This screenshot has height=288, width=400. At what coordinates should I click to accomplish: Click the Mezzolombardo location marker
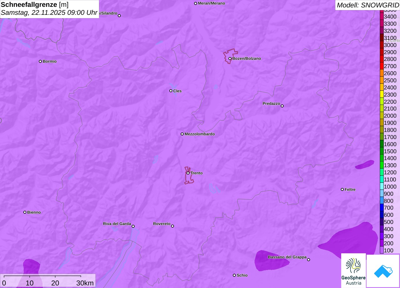click(182, 134)
